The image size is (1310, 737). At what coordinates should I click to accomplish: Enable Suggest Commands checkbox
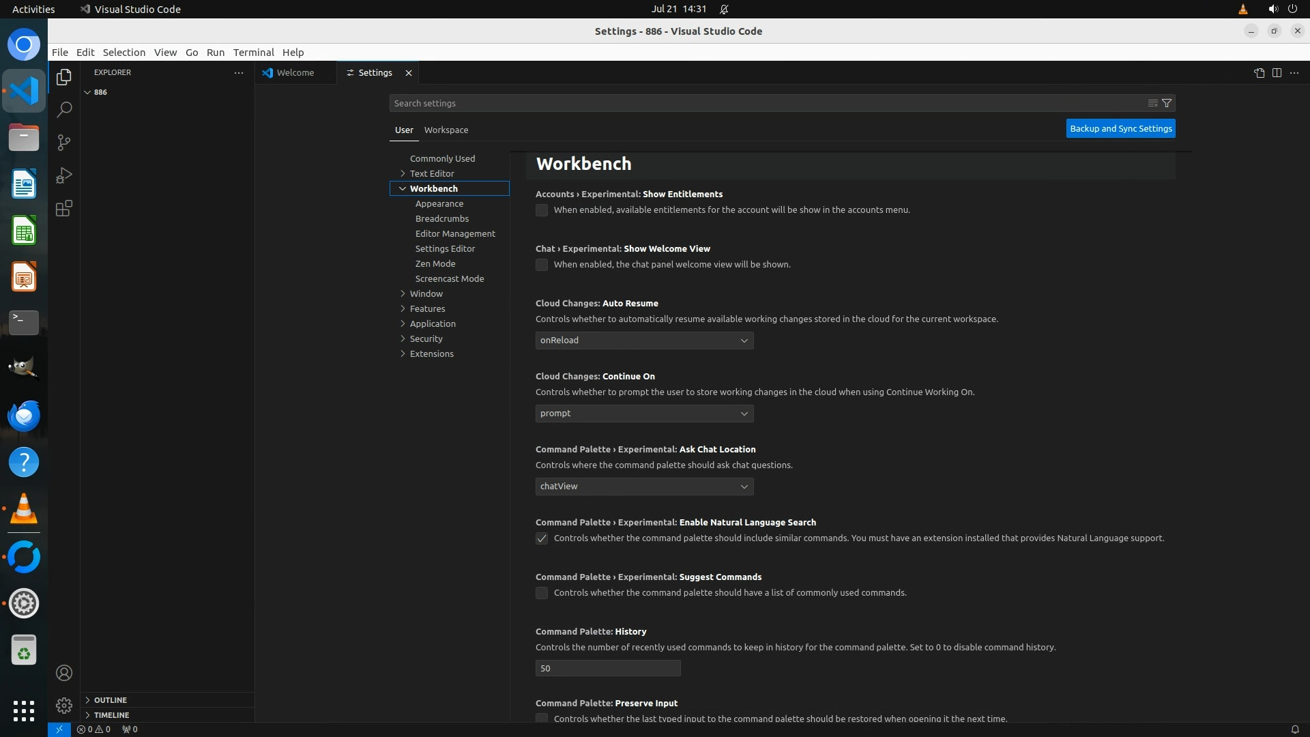[542, 593]
